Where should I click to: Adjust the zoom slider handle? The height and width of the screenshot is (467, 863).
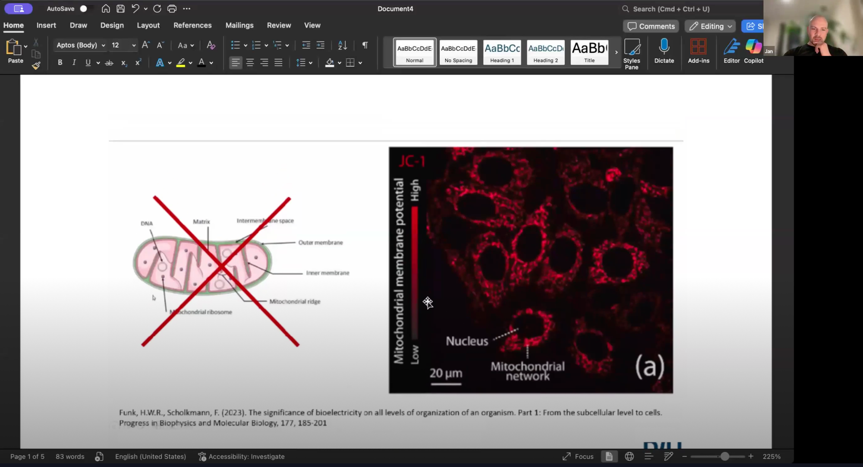tap(724, 456)
